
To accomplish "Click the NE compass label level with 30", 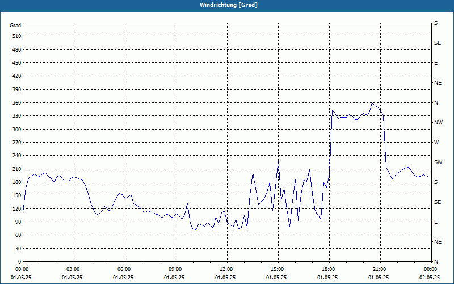I will click(438, 242).
